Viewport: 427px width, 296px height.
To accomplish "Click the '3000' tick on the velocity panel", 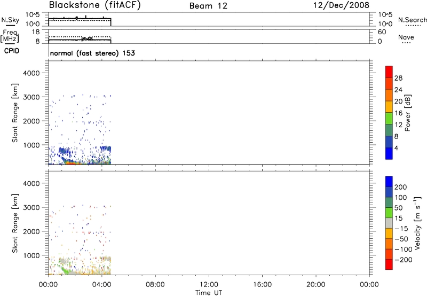I will tap(31, 207).
